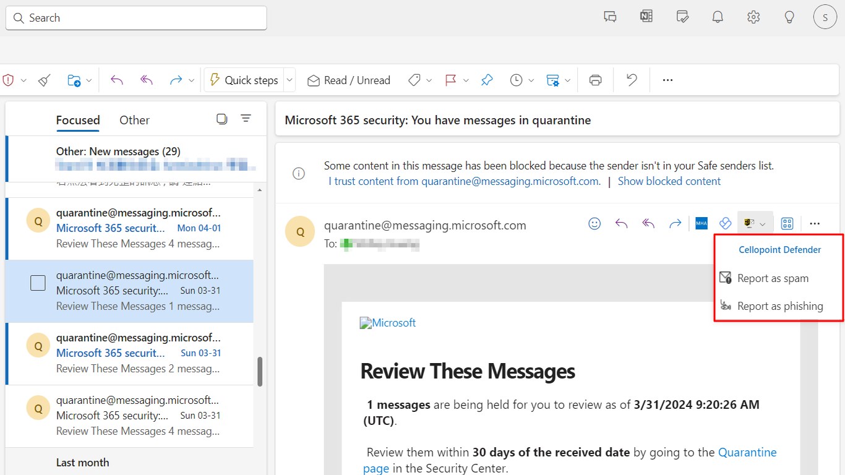
Task: Click the Show blocked content link
Action: pyautogui.click(x=669, y=181)
